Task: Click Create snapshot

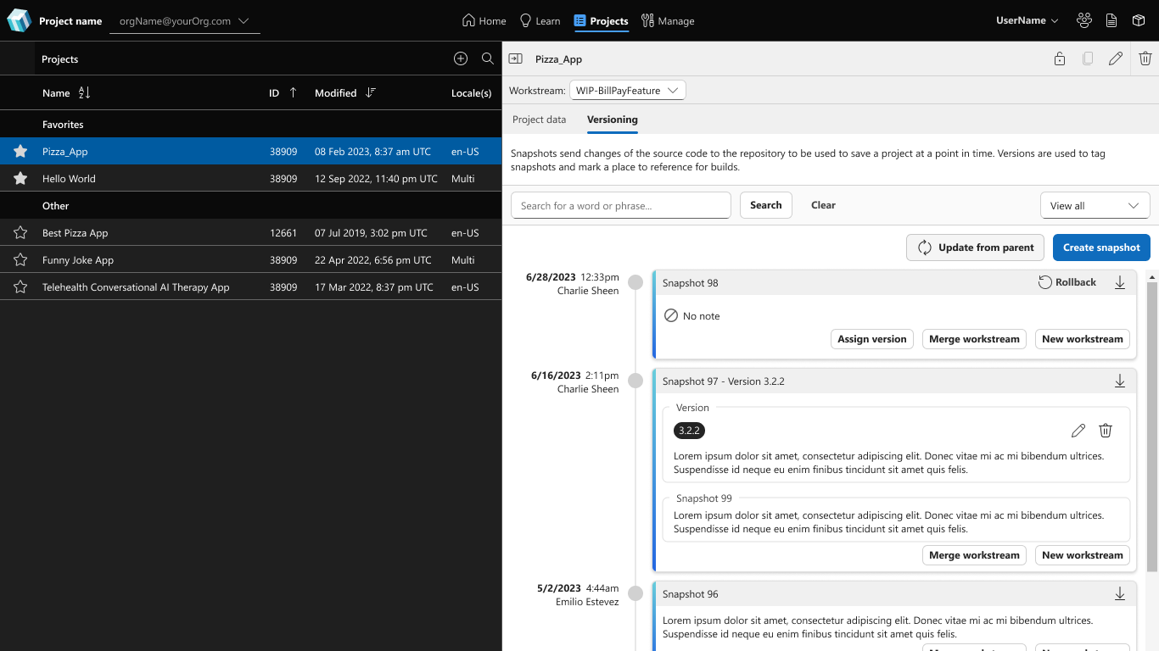Action: coord(1101,248)
